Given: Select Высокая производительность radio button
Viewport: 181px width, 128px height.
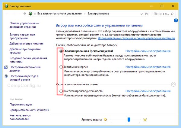Looking at the screenshot, I should click(x=61, y=91).
